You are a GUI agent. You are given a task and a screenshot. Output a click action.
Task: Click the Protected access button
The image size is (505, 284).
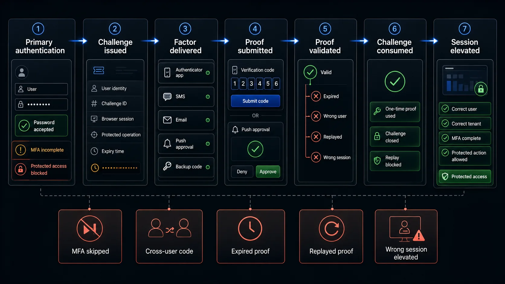pos(465,177)
